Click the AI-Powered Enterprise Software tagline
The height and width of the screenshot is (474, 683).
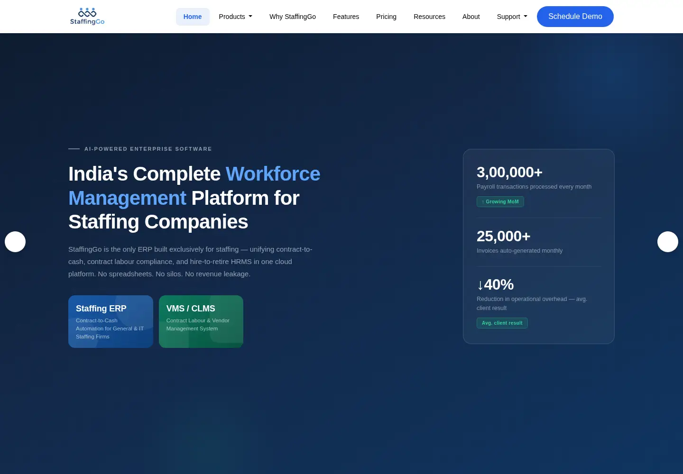(x=148, y=149)
